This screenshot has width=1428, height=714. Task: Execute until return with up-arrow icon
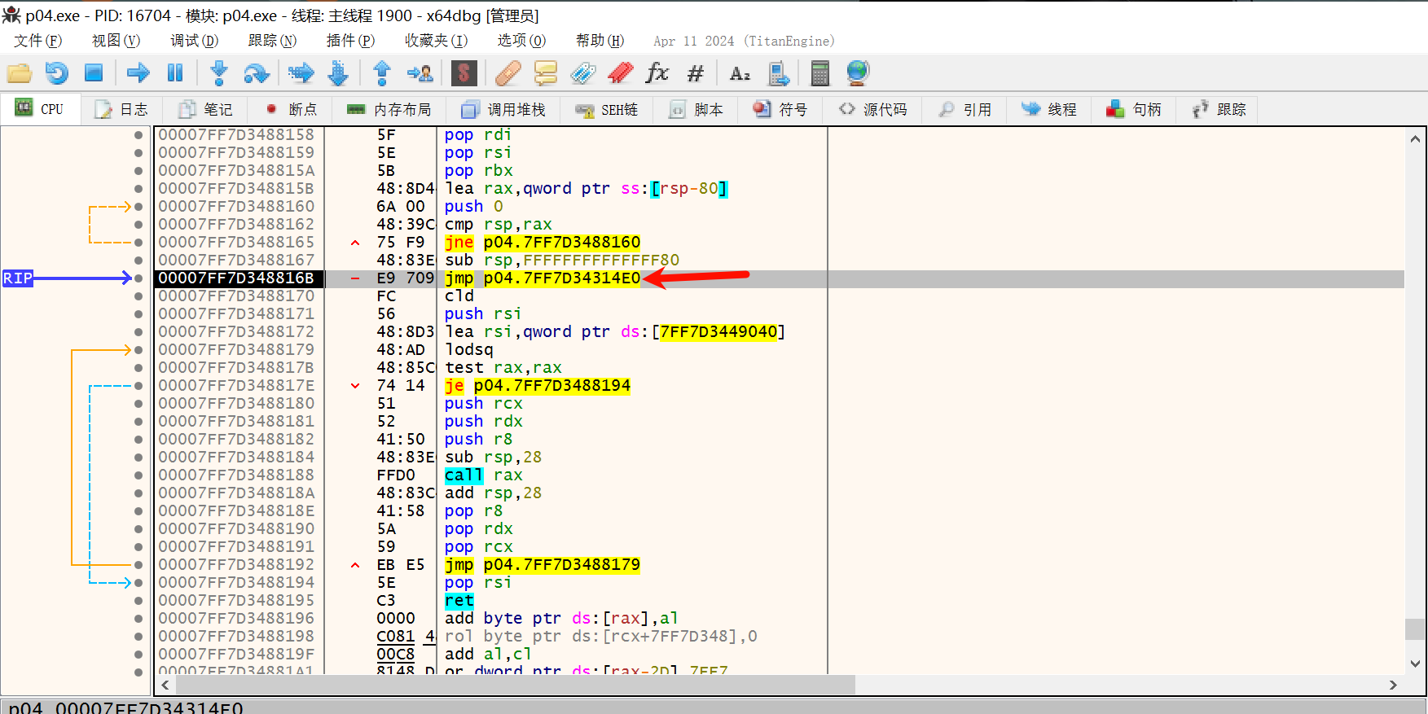[381, 73]
